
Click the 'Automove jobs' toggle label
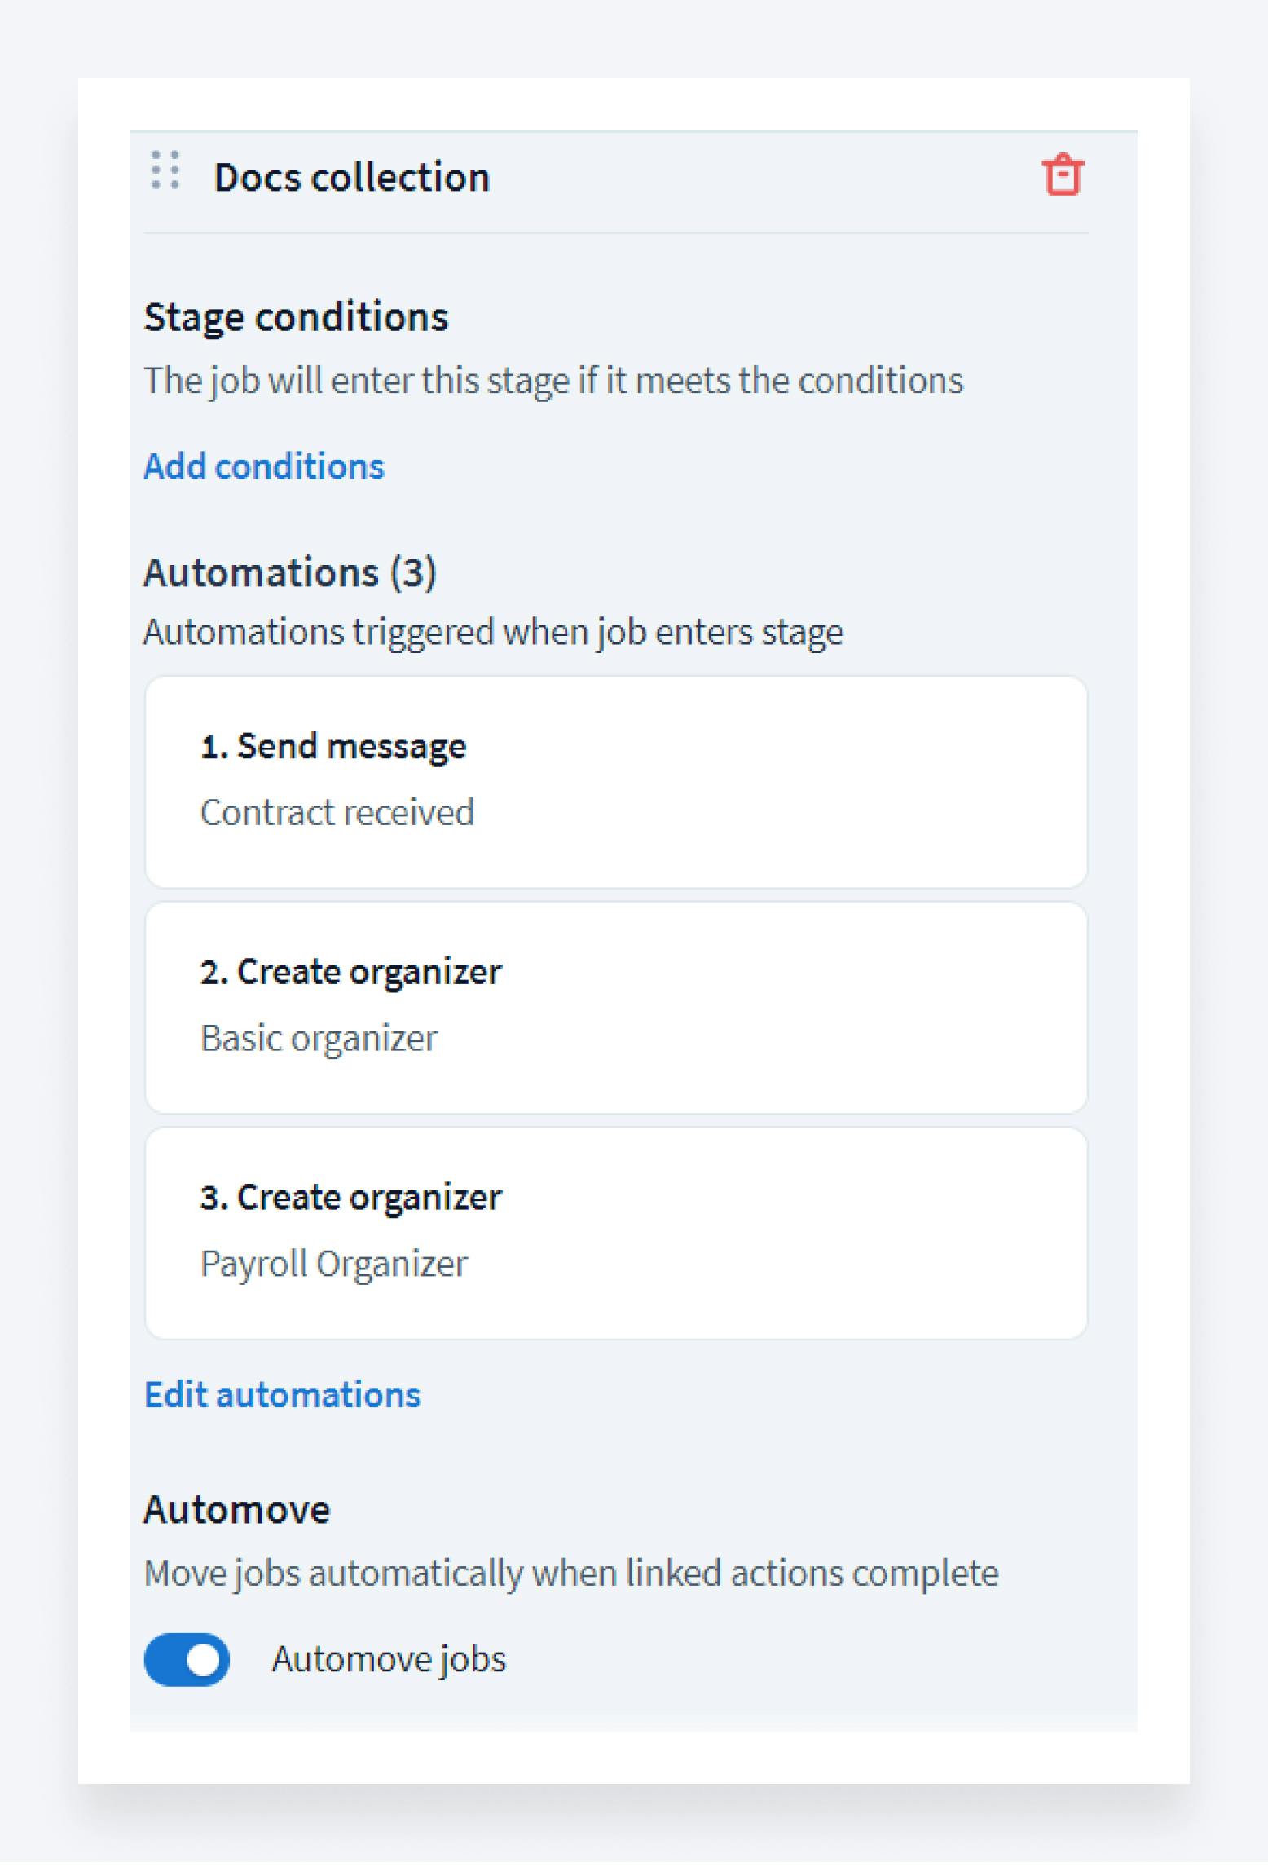click(389, 1660)
